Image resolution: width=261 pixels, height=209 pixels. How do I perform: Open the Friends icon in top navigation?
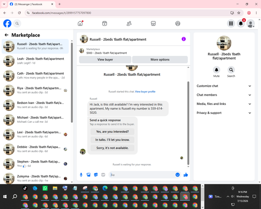[129, 24]
